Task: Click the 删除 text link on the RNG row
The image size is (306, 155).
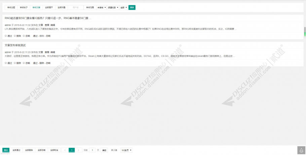Action: coord(42,36)
